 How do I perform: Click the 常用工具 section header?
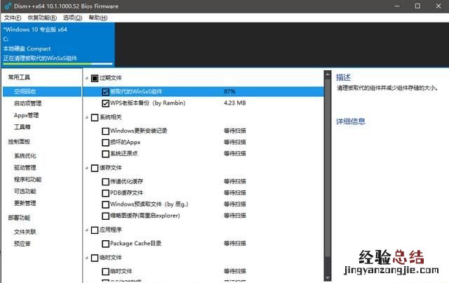[x=19, y=77]
